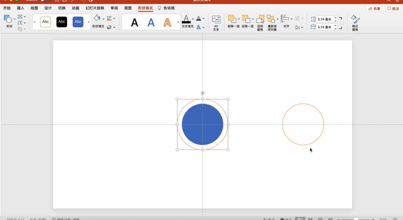Click the edit shape points icon
The height and width of the screenshot is (220, 403).
coord(20,23)
